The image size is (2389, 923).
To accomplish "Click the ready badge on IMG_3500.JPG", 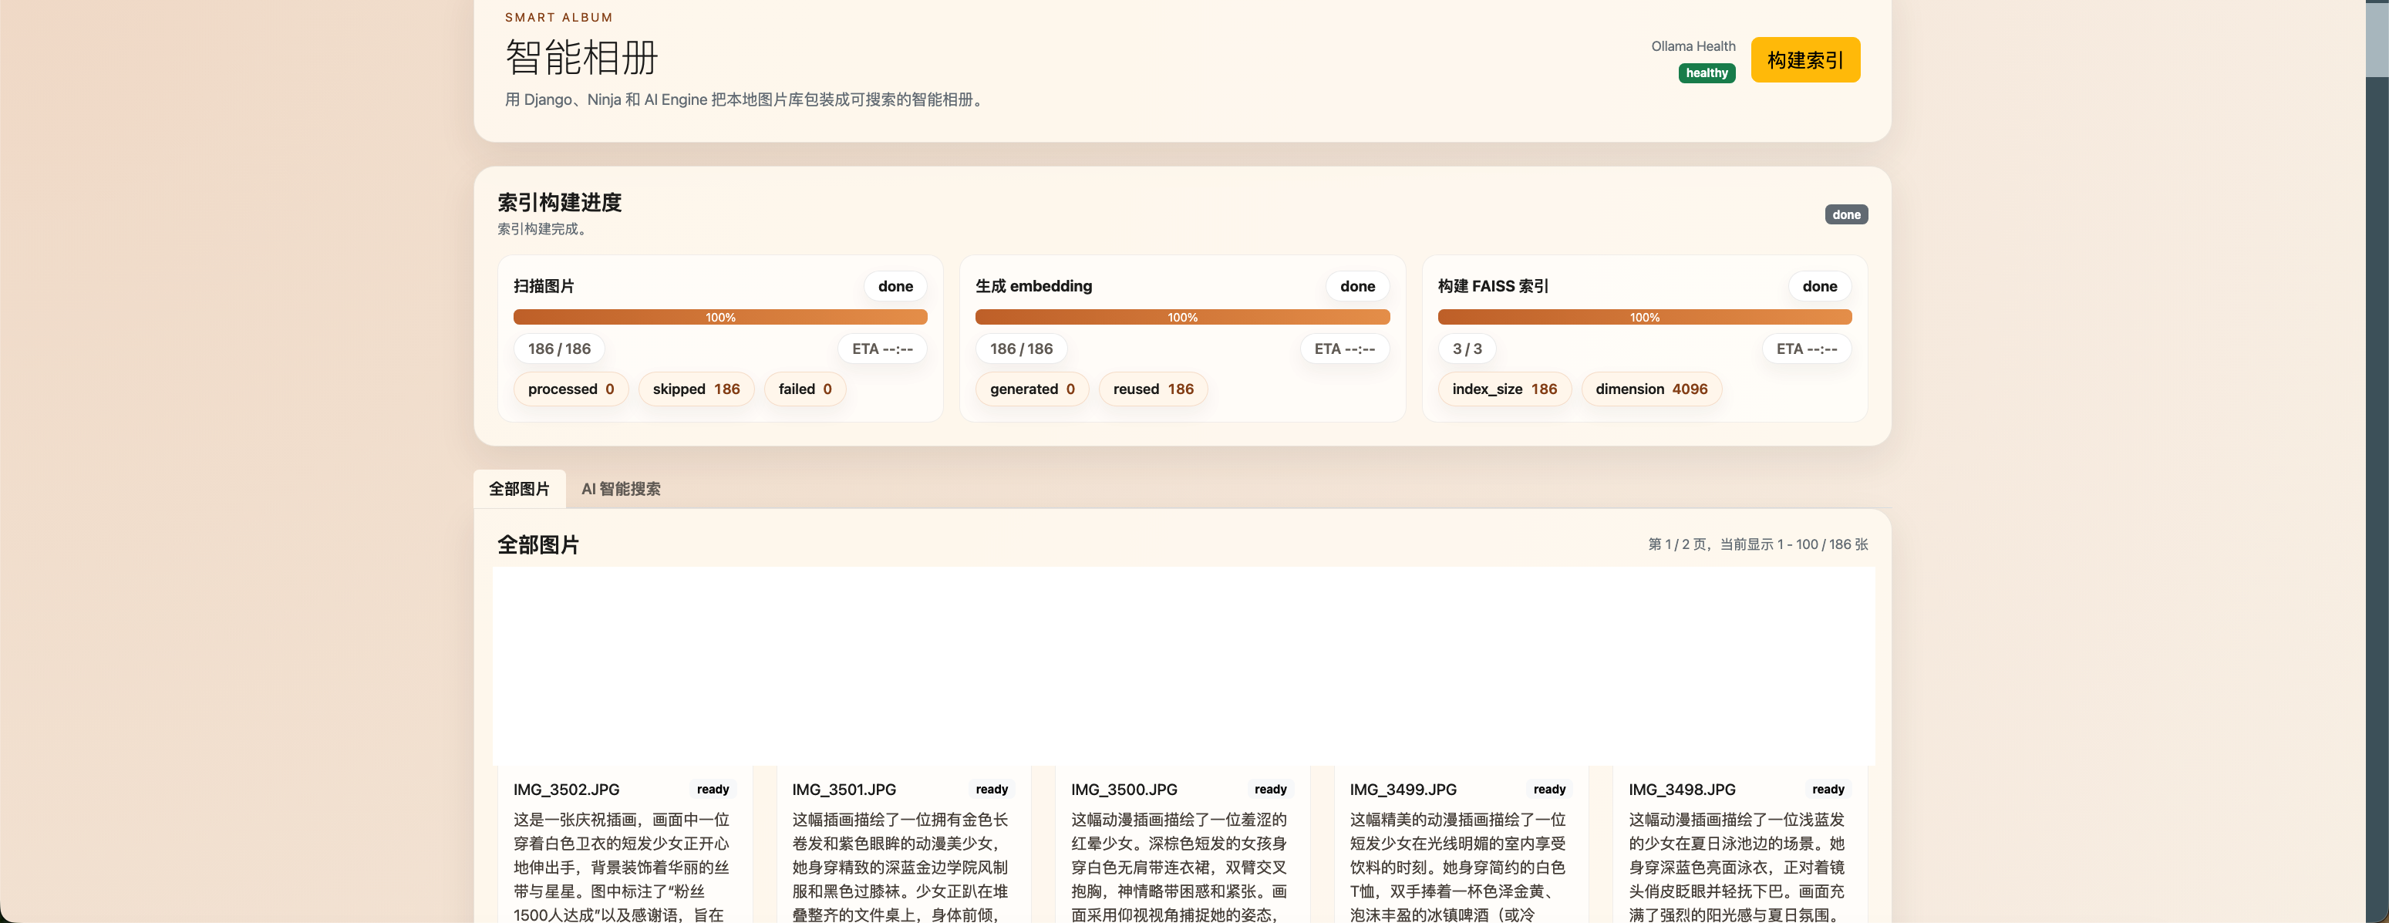I will [1269, 790].
